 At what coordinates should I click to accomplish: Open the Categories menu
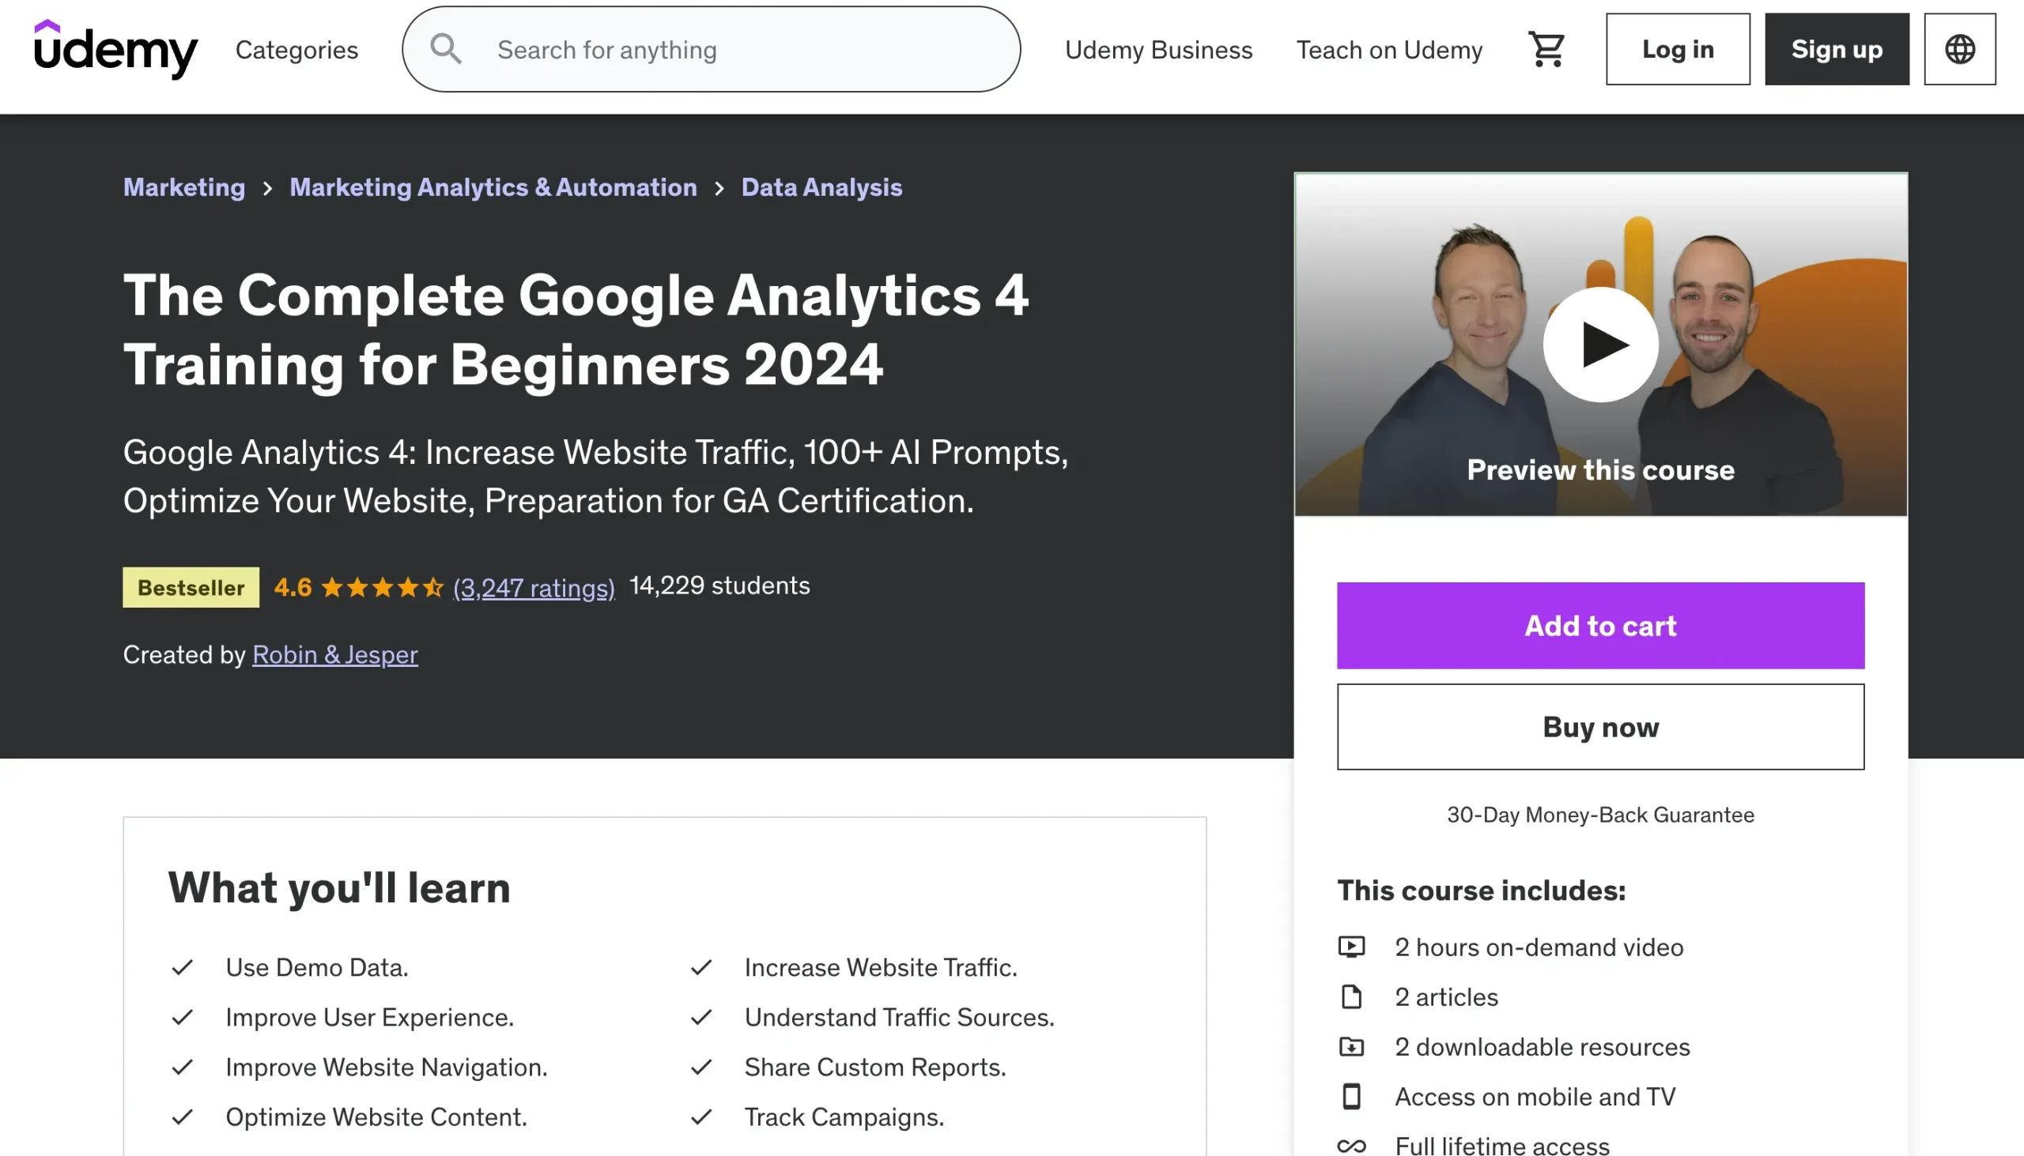click(296, 49)
